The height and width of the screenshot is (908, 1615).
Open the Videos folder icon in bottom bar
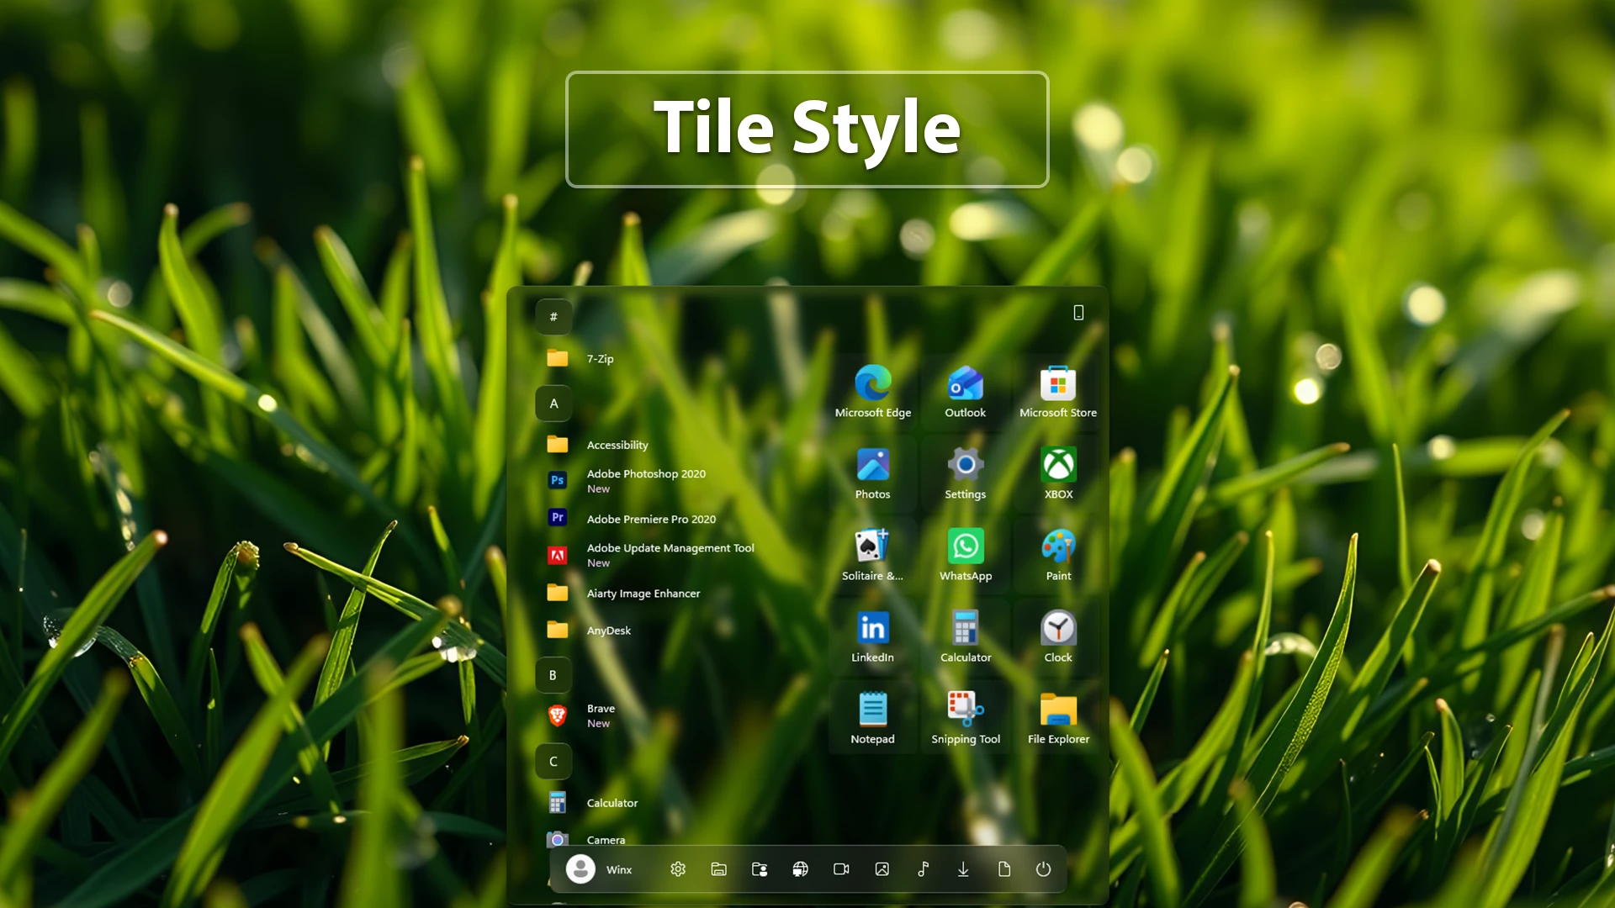841,869
